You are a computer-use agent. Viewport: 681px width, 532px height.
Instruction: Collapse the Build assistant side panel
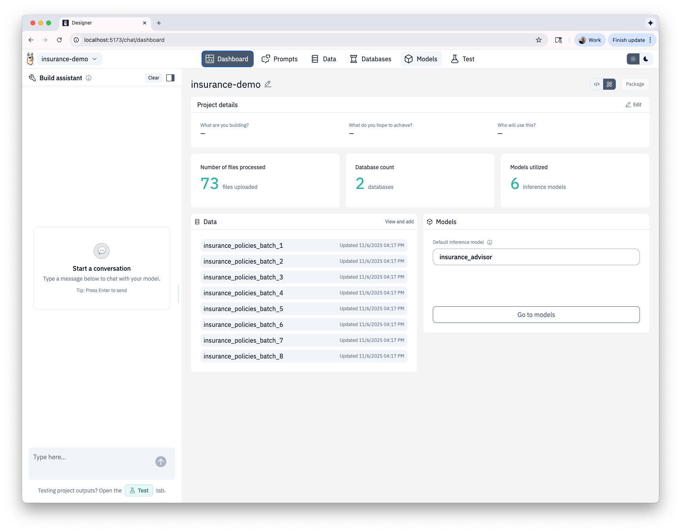tap(170, 78)
